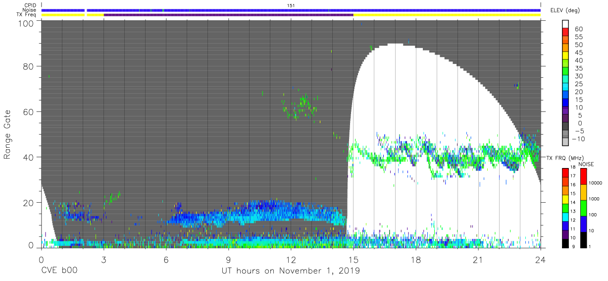Click the Range Gate y-axis title
The height and width of the screenshot is (281, 608).
[7, 135]
